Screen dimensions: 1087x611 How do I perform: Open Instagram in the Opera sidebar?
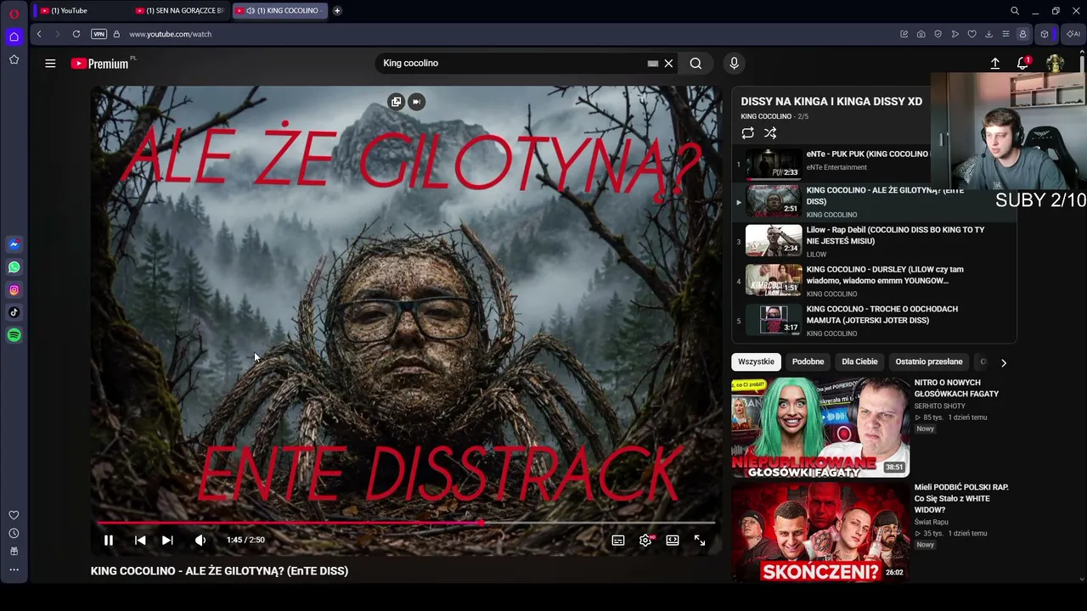pos(14,290)
